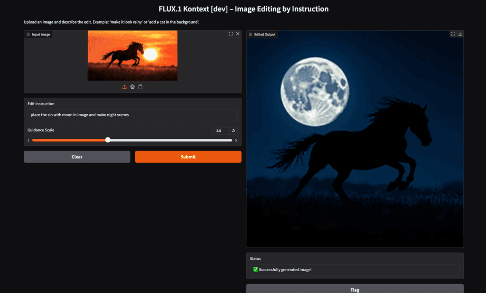
Task: Open webcam capture for the input image
Action: click(132, 87)
